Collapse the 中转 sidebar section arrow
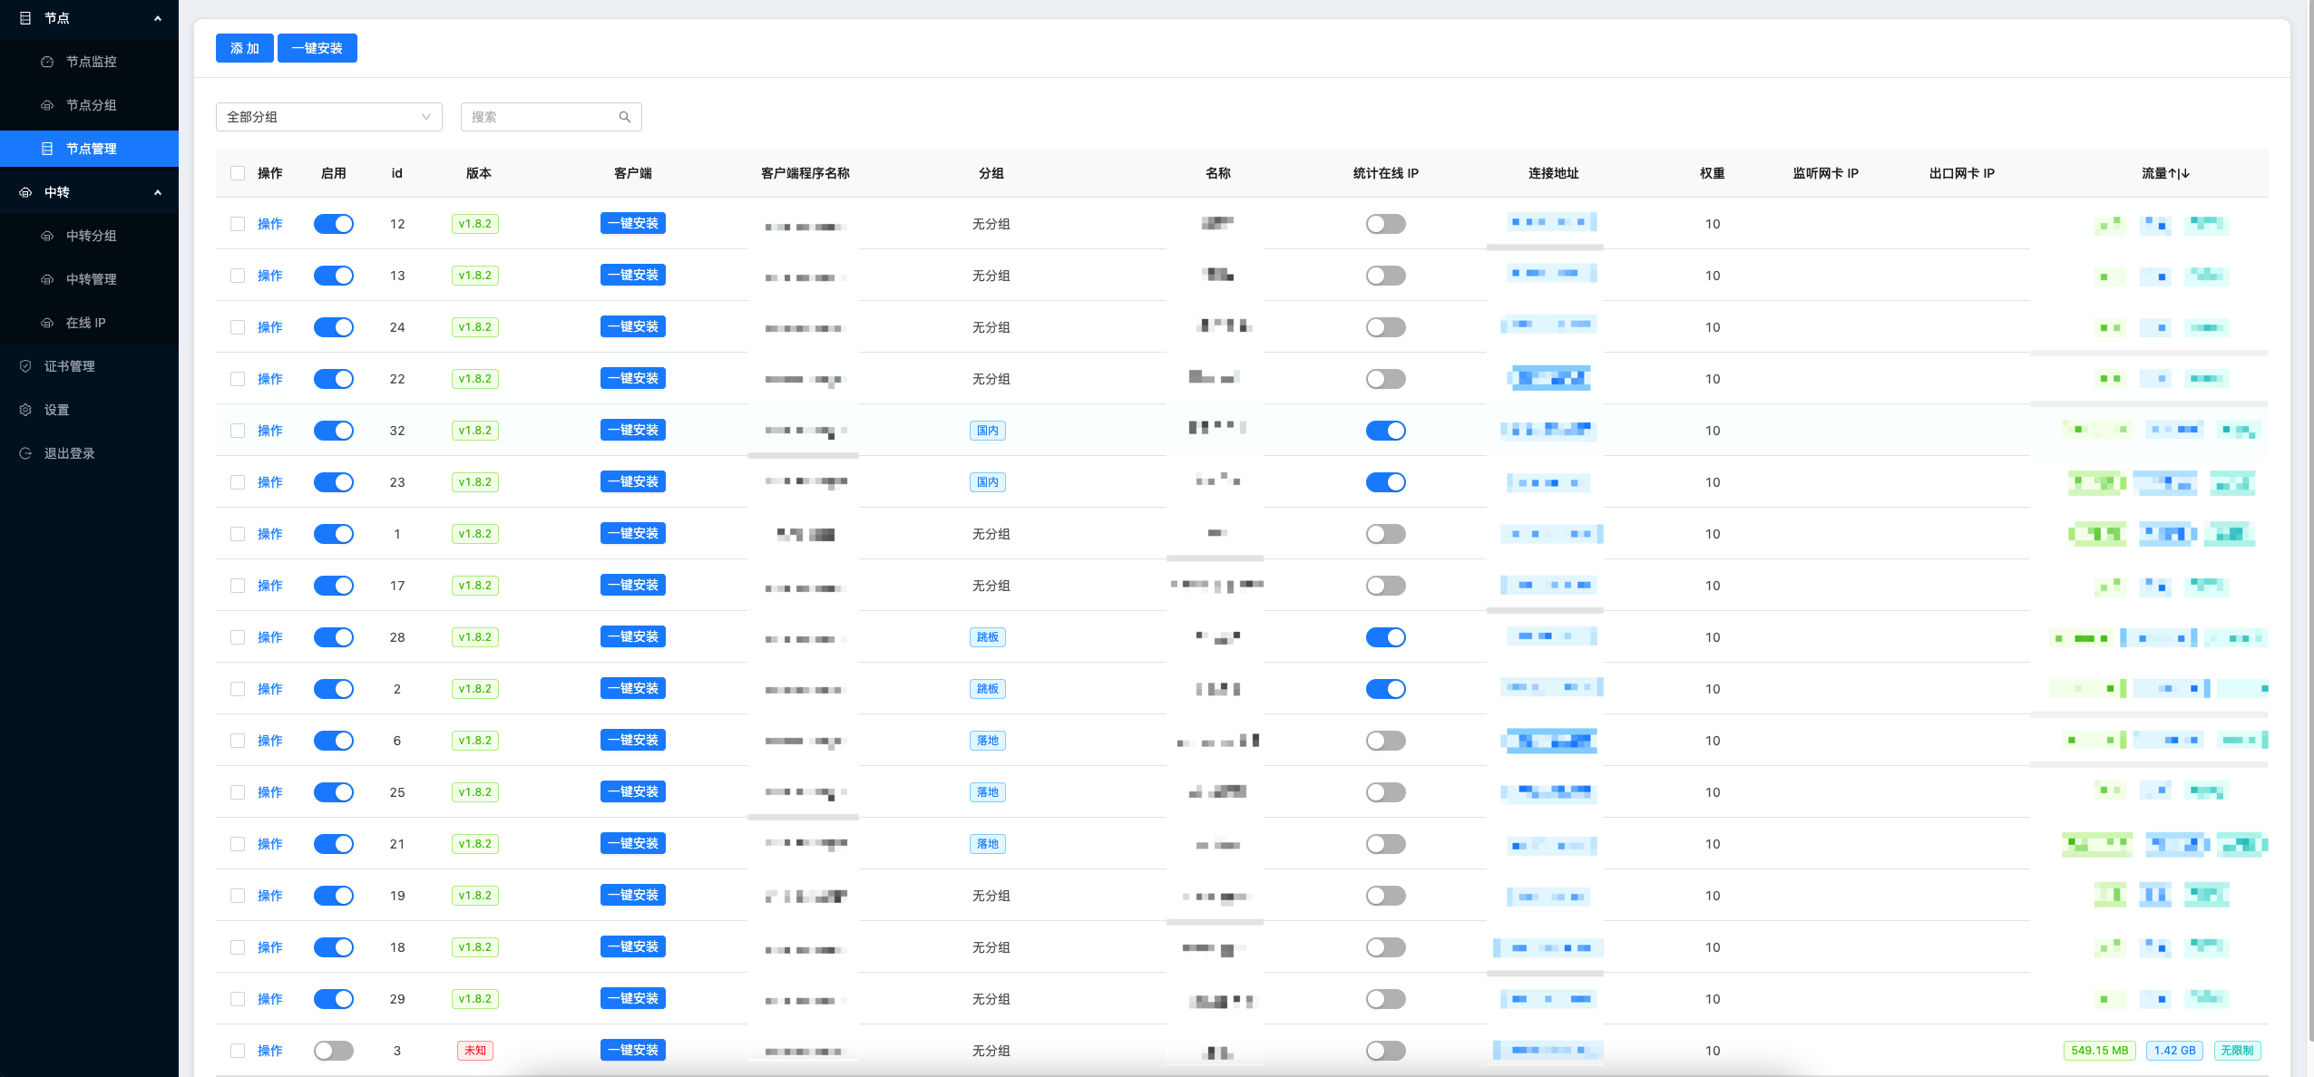Viewport: 2314px width, 1077px height. (158, 192)
